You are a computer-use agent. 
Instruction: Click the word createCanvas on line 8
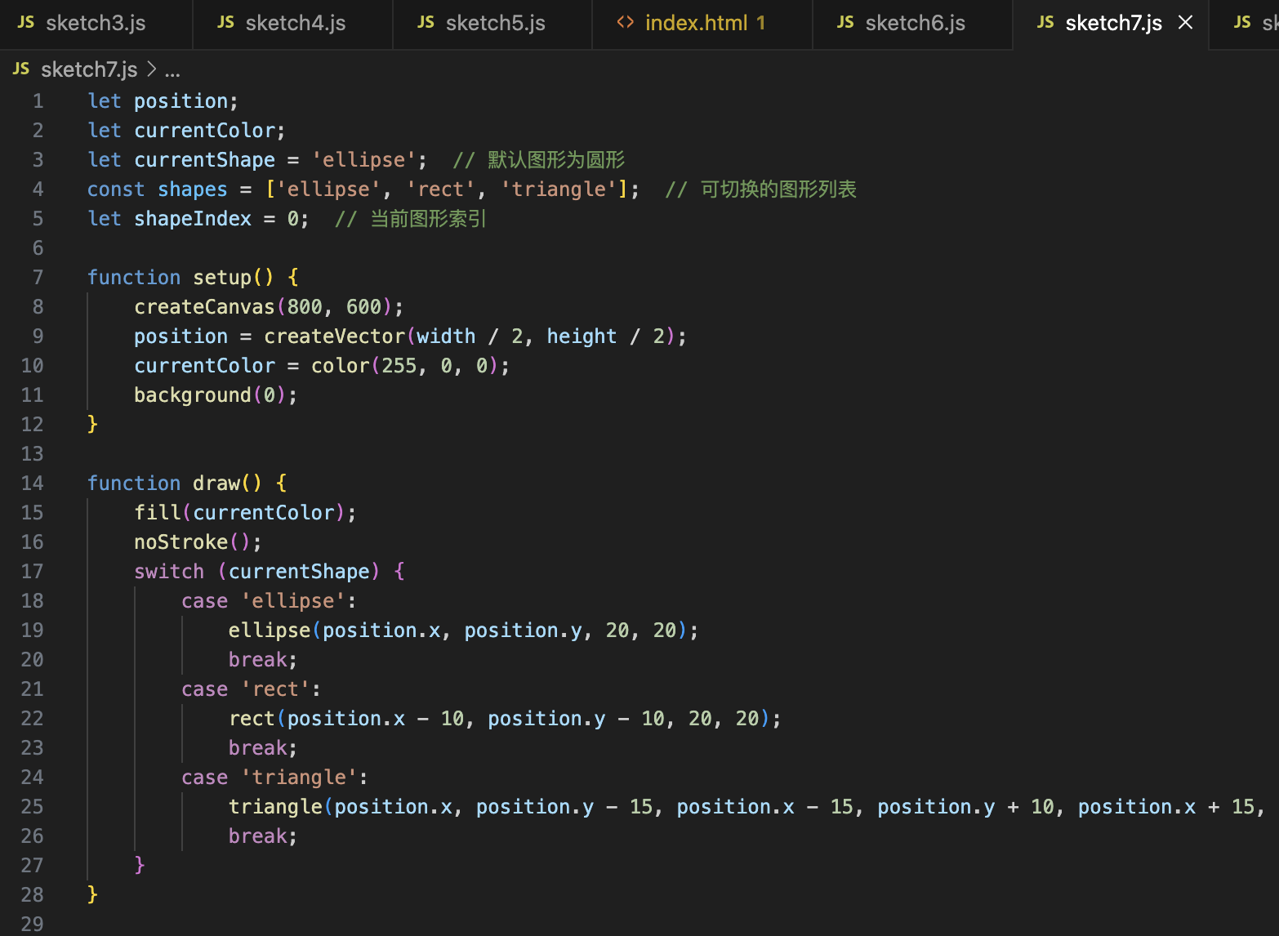coord(204,306)
